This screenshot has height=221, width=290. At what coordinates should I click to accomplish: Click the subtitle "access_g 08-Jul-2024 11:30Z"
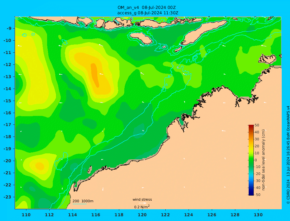pos(148,13)
